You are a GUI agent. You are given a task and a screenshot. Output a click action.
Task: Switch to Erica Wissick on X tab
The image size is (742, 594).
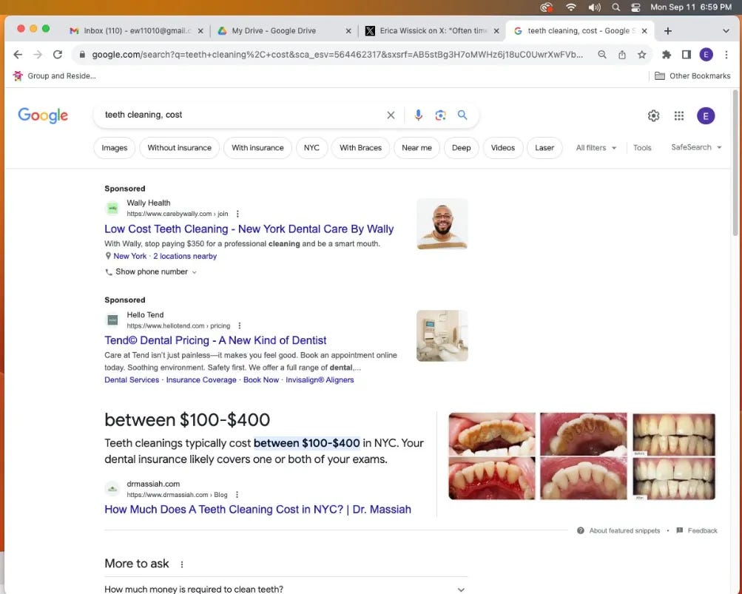[x=431, y=31]
